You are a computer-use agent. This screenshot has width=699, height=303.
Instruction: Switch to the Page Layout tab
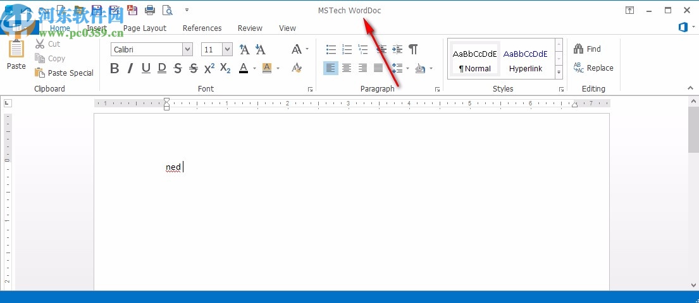[144, 28]
